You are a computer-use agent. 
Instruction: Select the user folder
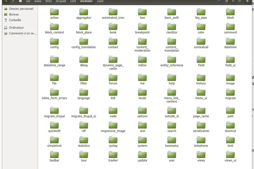tap(172, 156)
